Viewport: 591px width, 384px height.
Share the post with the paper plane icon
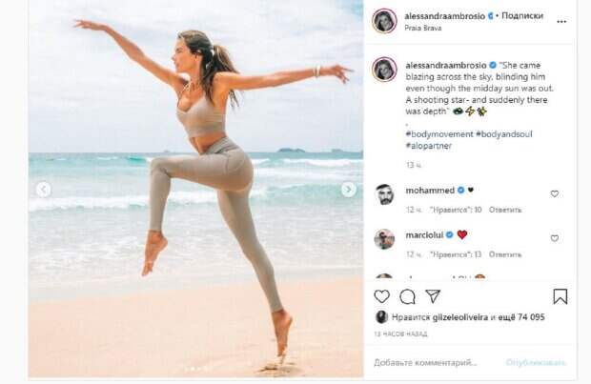(433, 296)
